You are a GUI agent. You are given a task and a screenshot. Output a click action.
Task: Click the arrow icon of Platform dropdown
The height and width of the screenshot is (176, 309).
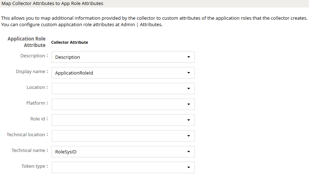pyautogui.click(x=189, y=104)
